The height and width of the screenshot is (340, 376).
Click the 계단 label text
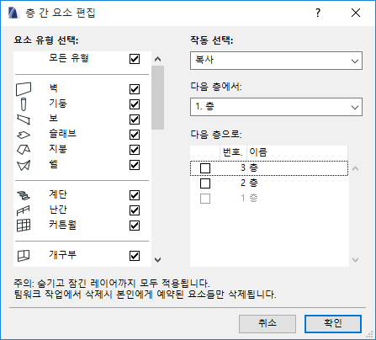click(58, 194)
